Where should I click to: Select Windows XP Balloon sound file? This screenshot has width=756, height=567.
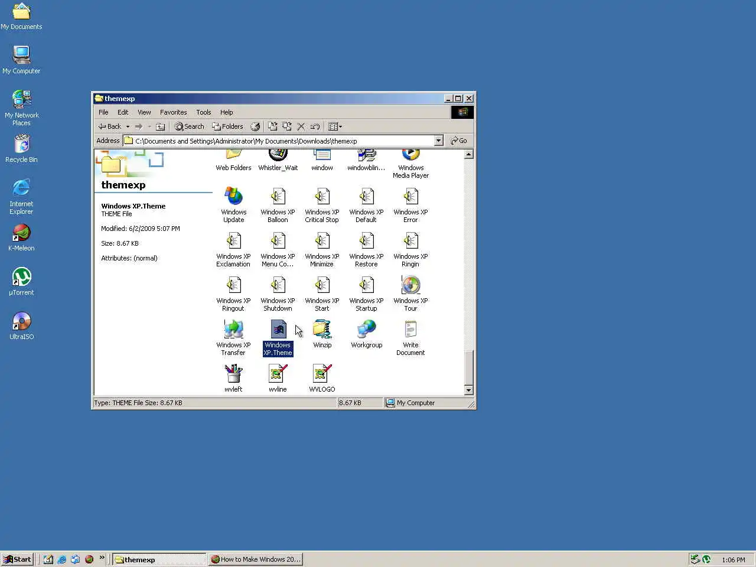point(278,205)
